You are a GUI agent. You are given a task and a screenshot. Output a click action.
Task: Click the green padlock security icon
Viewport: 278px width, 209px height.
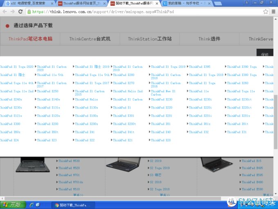[29, 12]
